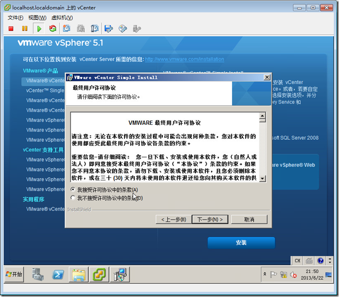
Task: Click the 上一步(B) back button
Action: click(173, 220)
